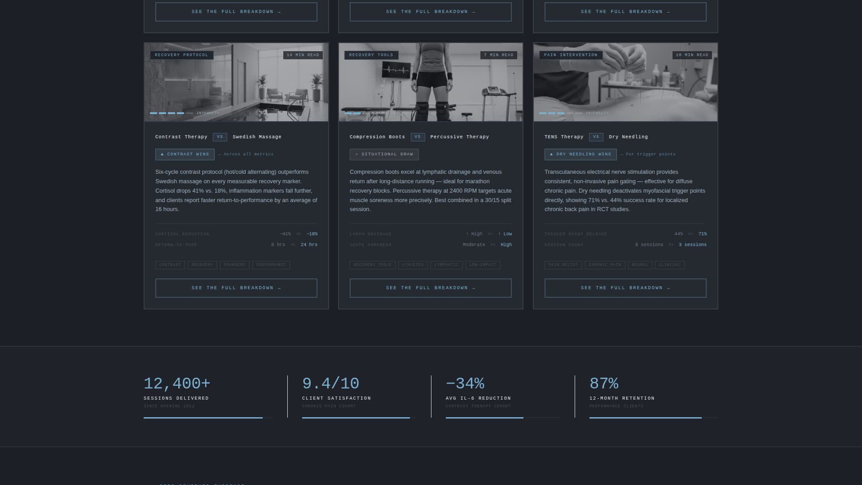
Task: Click the intensity meter on Contrast Therapy image
Action: coord(184,113)
